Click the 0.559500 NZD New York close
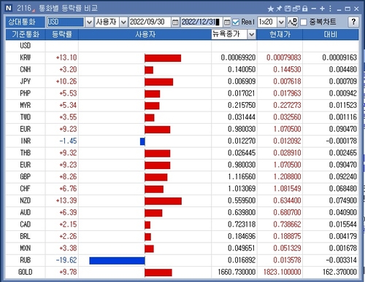Viewport: 365px width, 282px height. tap(242, 200)
